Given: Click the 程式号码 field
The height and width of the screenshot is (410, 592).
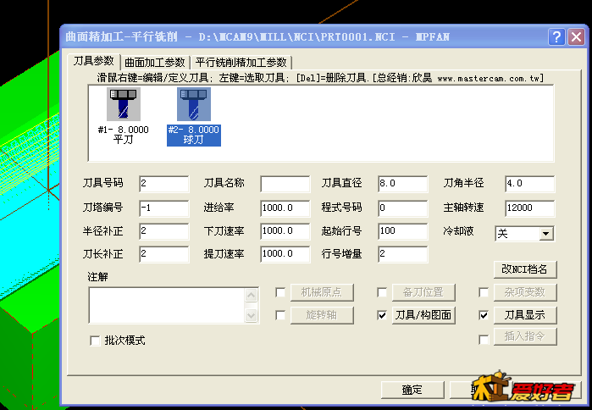Looking at the screenshot, I should [403, 208].
